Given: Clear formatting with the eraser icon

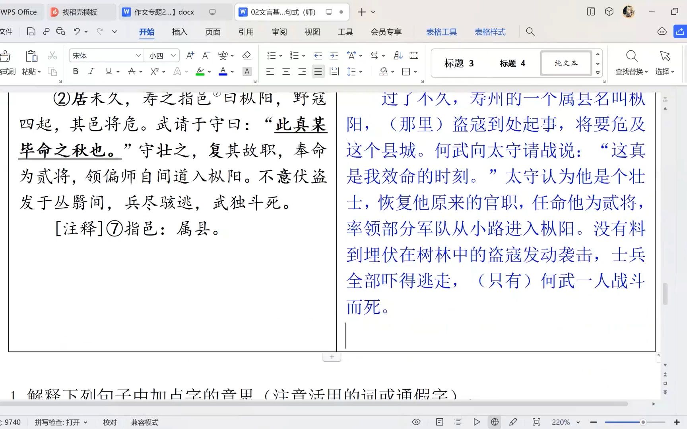Looking at the screenshot, I should pos(247,56).
